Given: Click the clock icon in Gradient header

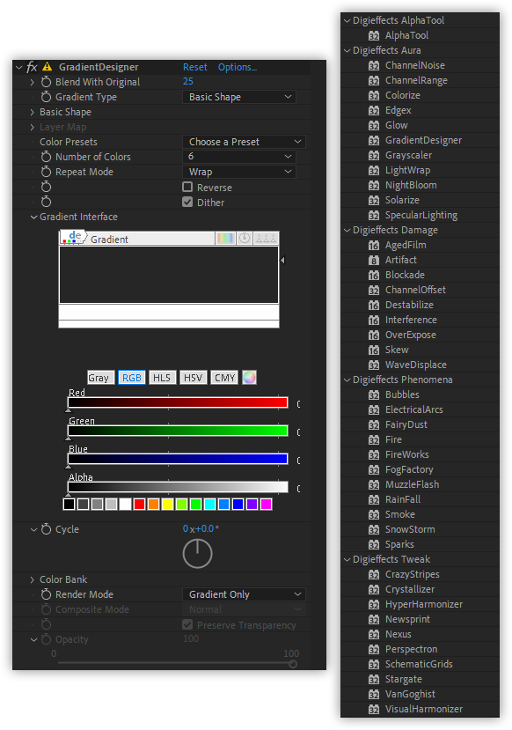Looking at the screenshot, I should 245,239.
